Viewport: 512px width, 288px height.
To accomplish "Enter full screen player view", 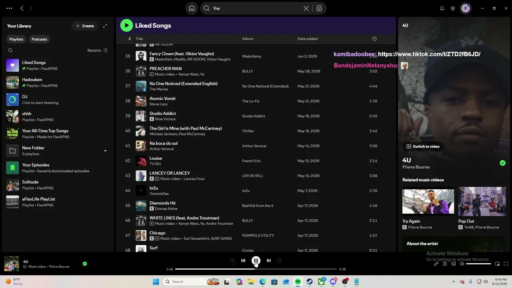I will [x=506, y=264].
